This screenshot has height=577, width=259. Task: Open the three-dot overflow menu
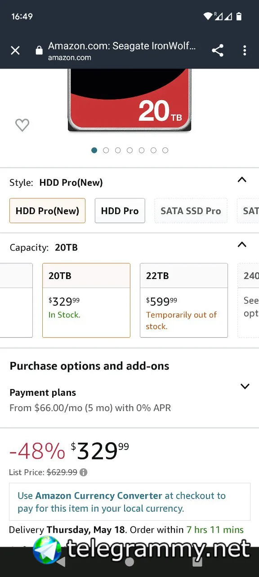245,50
